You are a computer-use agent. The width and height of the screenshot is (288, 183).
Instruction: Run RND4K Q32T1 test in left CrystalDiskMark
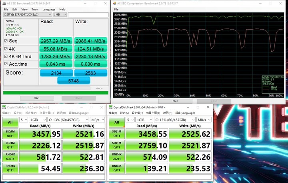pos(10,157)
